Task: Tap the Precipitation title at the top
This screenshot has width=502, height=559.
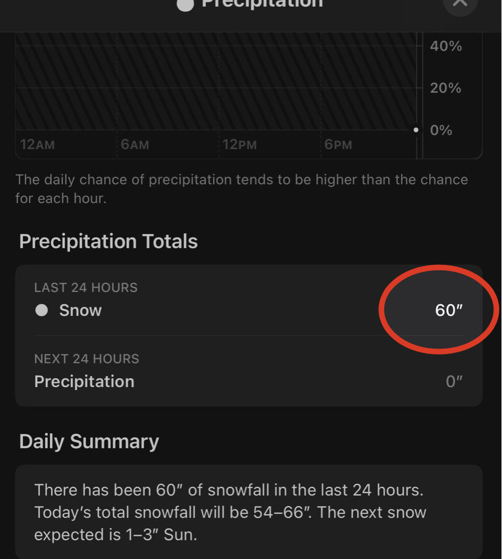Action: coord(262,3)
